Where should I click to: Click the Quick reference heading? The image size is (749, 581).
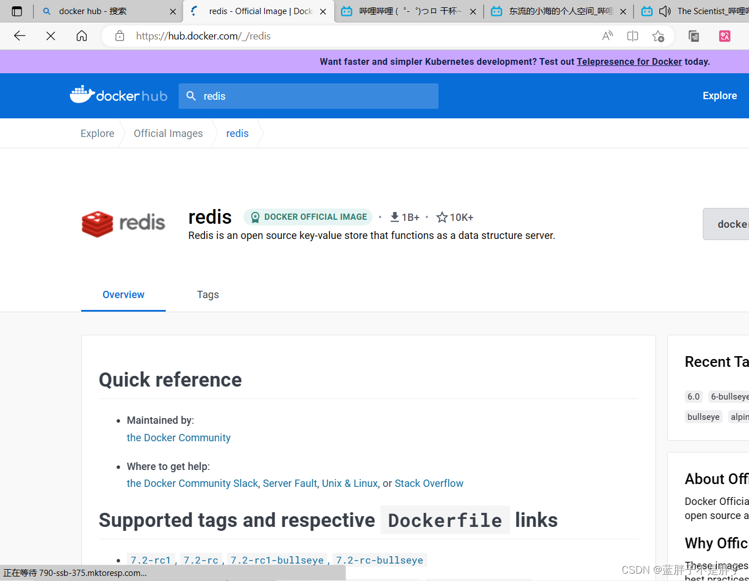pos(170,380)
